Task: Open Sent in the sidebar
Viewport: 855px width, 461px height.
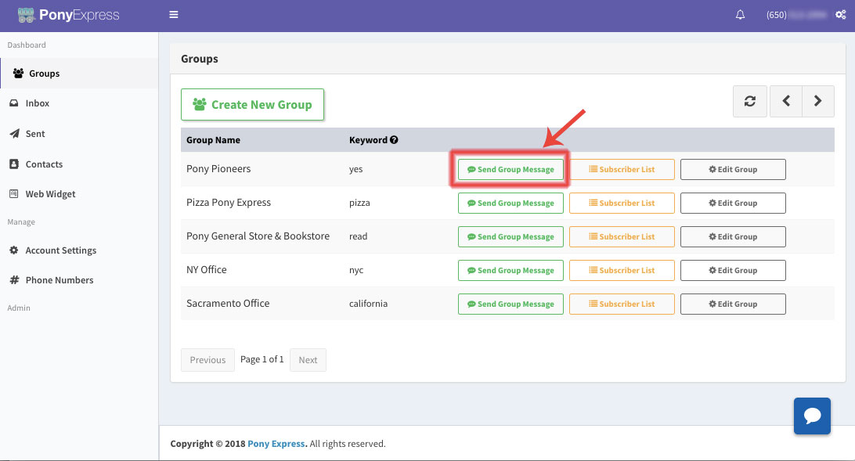Action: click(x=79, y=134)
